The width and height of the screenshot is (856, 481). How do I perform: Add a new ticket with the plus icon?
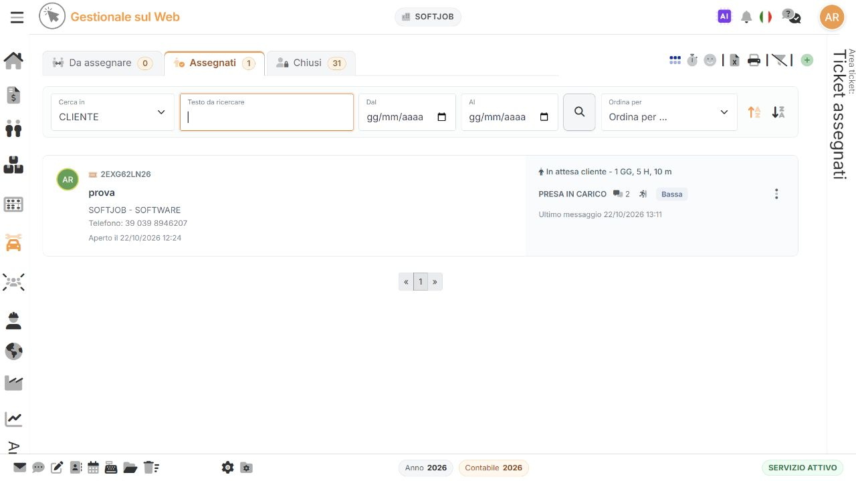[x=807, y=60]
